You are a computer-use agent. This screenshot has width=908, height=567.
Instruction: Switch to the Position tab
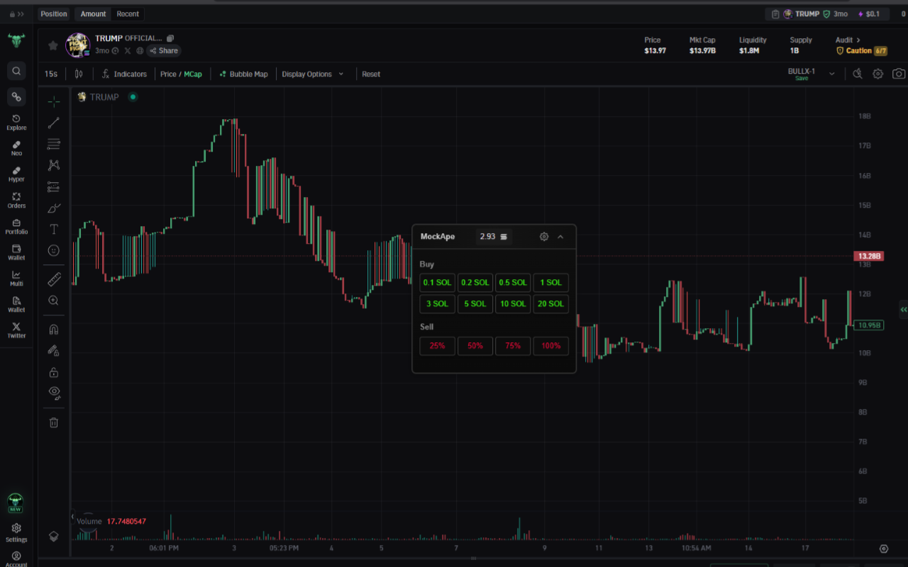click(x=54, y=13)
